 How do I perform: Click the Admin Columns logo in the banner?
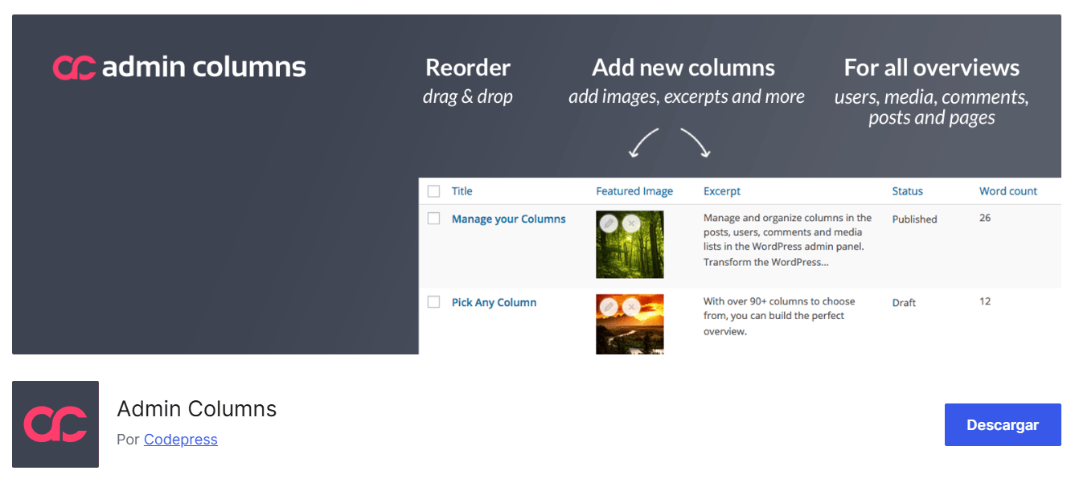coord(178,68)
